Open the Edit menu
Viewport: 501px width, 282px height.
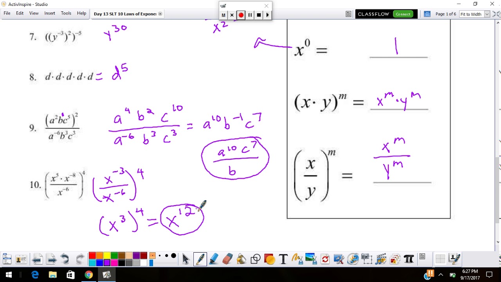[20, 13]
